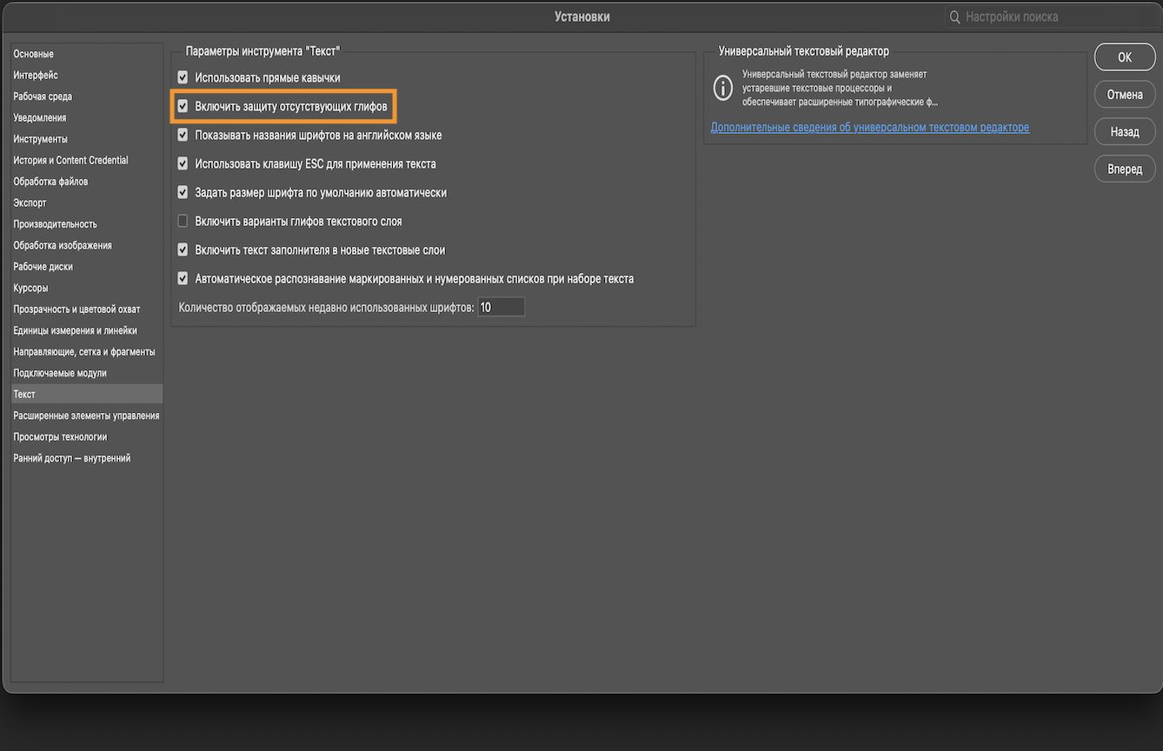1163x751 pixels.
Task: Switch to the Курсоры preferences section
Action: (x=30, y=288)
